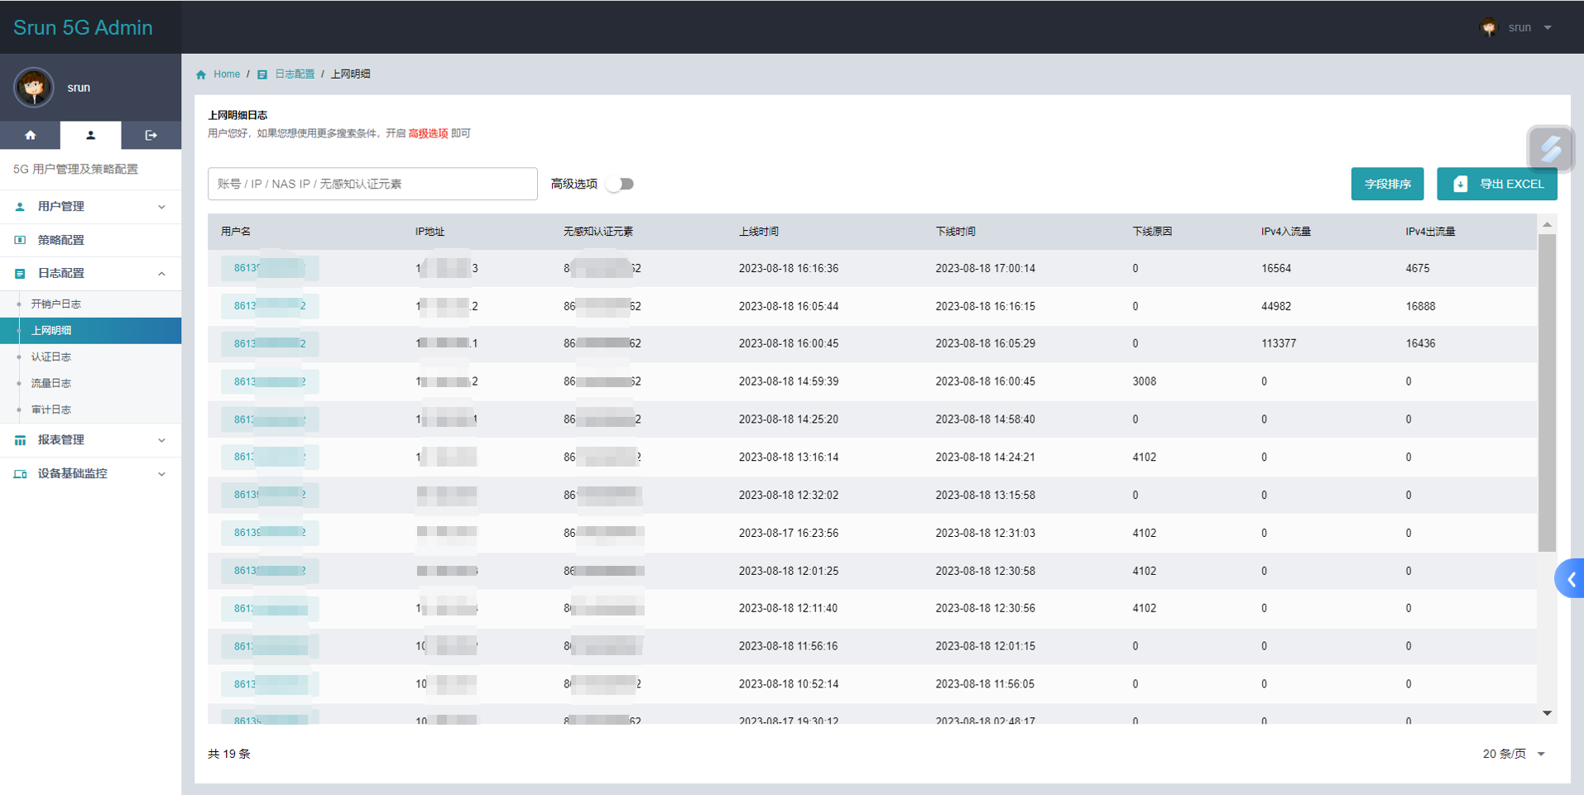Click the Srun 5G Admin title

83,27
